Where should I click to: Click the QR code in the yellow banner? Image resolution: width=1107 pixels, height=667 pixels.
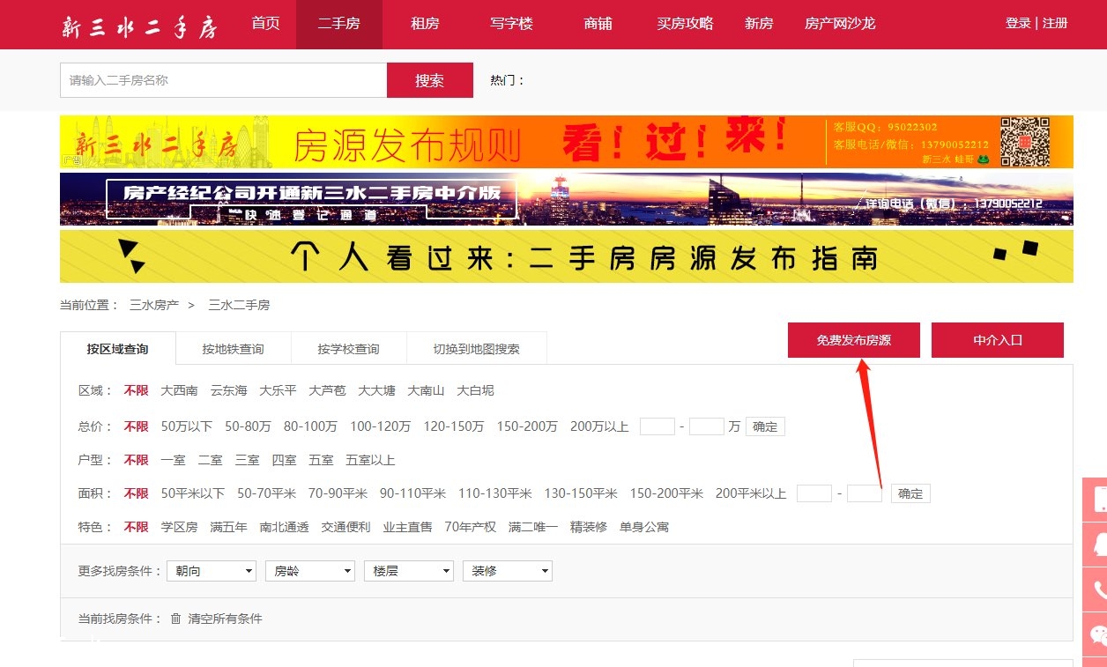[1025, 141]
